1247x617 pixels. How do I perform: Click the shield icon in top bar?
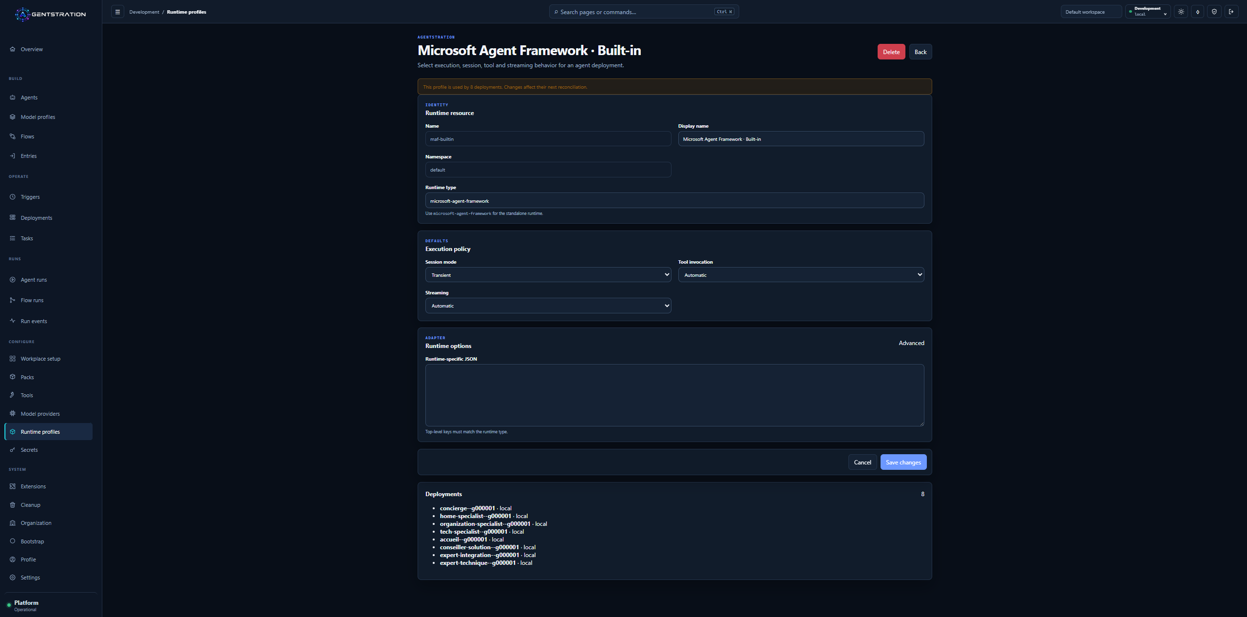pos(1214,12)
